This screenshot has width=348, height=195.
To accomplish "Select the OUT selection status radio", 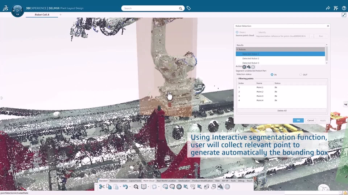I will coord(301,75).
